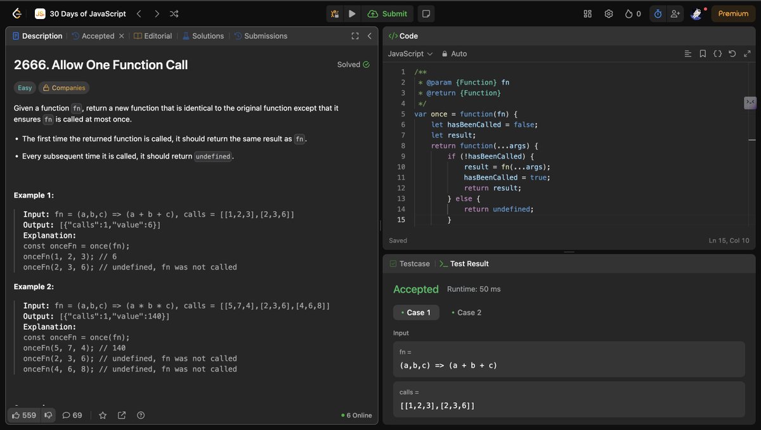The image size is (761, 430).
Task: Like the problem with thumbs up
Action: 25,415
